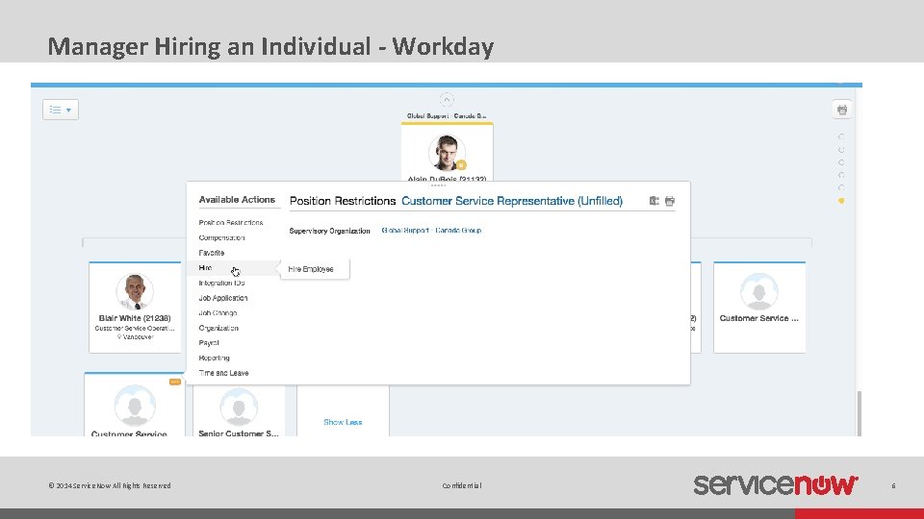Export Position Restrictions to Excel icon
This screenshot has height=519, width=924.
(654, 201)
